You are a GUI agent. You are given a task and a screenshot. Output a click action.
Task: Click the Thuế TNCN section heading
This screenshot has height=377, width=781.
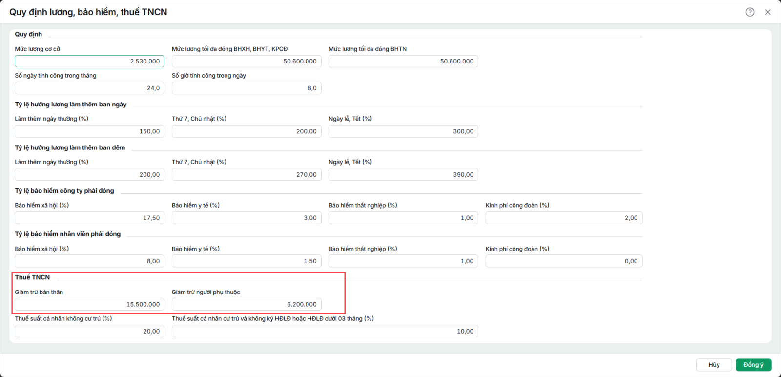(x=32, y=277)
